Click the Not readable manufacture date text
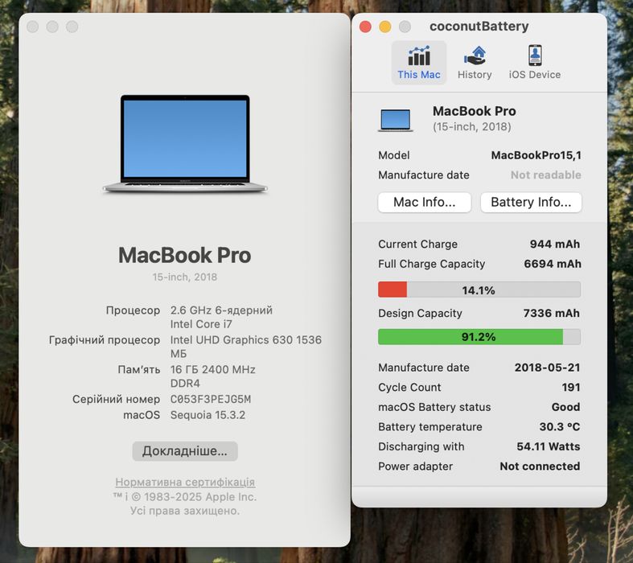The image size is (633, 563). [546, 175]
